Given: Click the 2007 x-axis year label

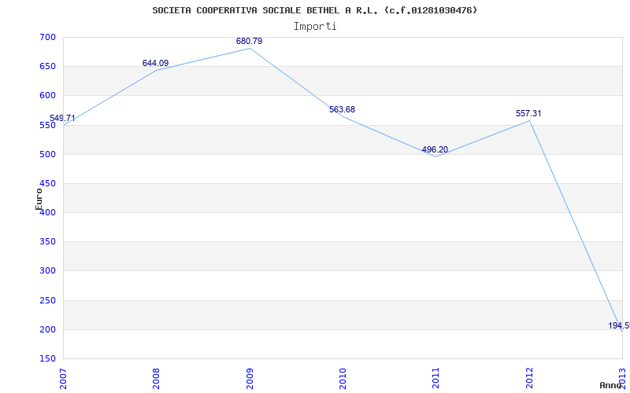Looking at the screenshot, I should (63, 379).
